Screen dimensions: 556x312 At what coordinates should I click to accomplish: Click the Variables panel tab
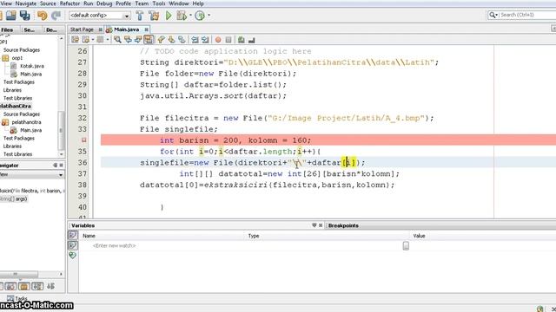coord(83,225)
